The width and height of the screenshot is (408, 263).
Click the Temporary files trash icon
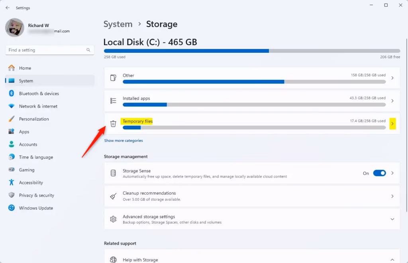[x=113, y=124]
